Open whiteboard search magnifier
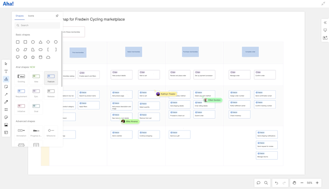Viewport: 329px width, 189px height. point(266,183)
